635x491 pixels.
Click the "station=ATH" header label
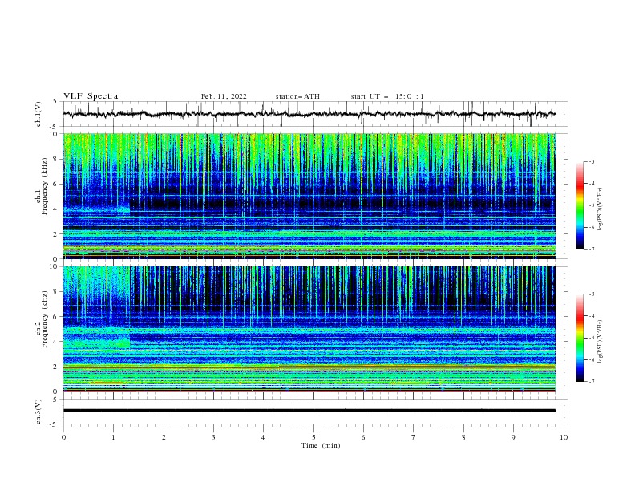click(x=297, y=96)
